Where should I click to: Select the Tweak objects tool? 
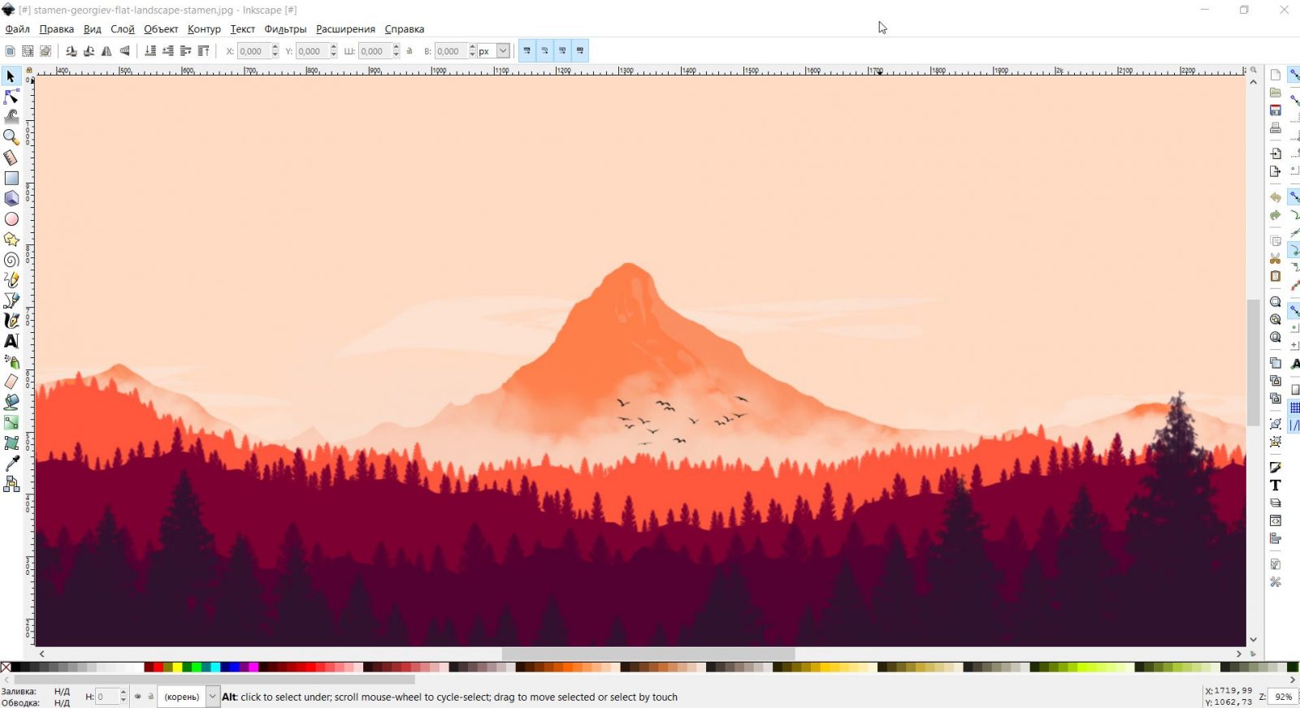[x=11, y=117]
